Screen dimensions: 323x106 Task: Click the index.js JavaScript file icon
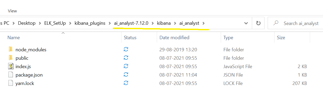pos(11,66)
